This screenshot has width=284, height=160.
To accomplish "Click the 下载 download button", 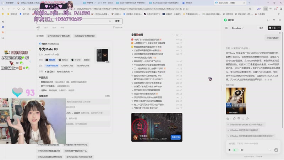I will click(273, 28).
